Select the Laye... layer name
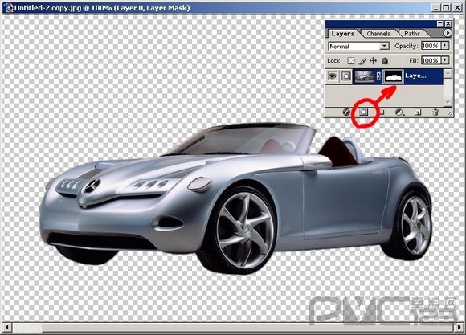 click(415, 76)
